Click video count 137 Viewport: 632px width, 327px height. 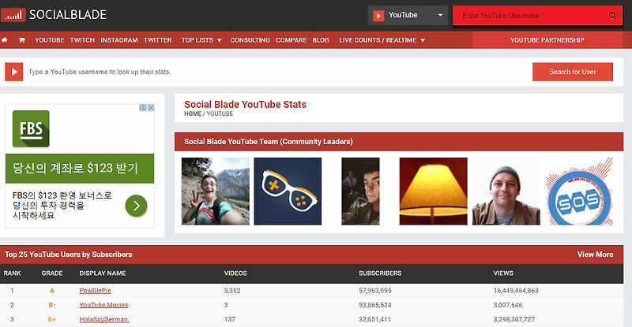230,319
